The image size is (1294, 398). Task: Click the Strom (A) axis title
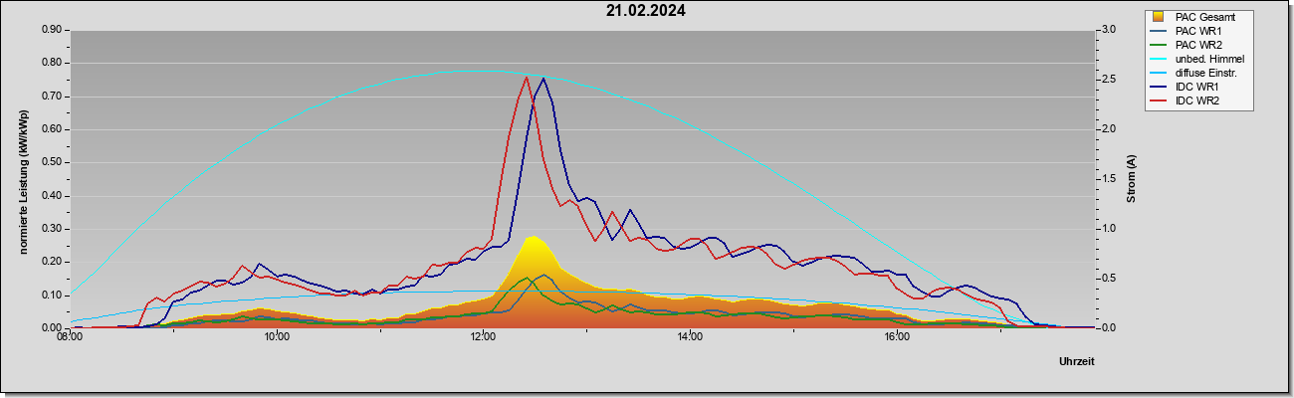1131,180
